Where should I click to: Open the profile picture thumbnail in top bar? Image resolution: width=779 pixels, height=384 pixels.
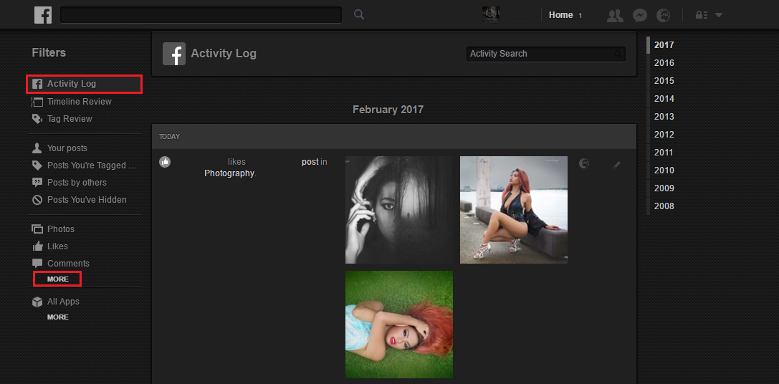(x=491, y=15)
